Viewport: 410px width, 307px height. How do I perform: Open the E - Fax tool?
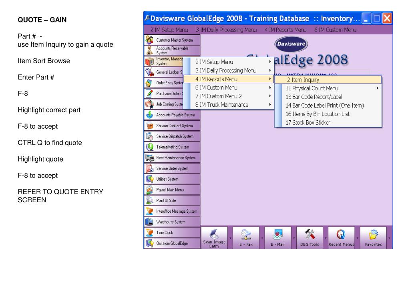(x=246, y=238)
